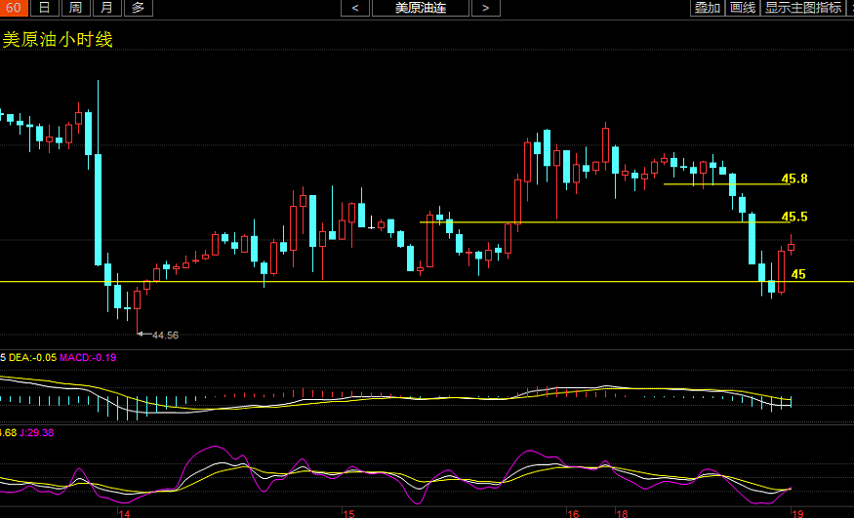Click the 44.56 low price marker
854x518 pixels.
[165, 336]
